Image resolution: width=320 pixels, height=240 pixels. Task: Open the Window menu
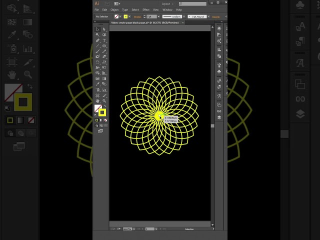pos(167,10)
